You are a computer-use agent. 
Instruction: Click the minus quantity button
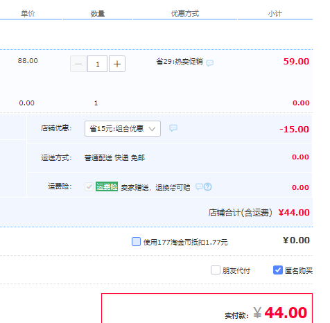click(78, 64)
